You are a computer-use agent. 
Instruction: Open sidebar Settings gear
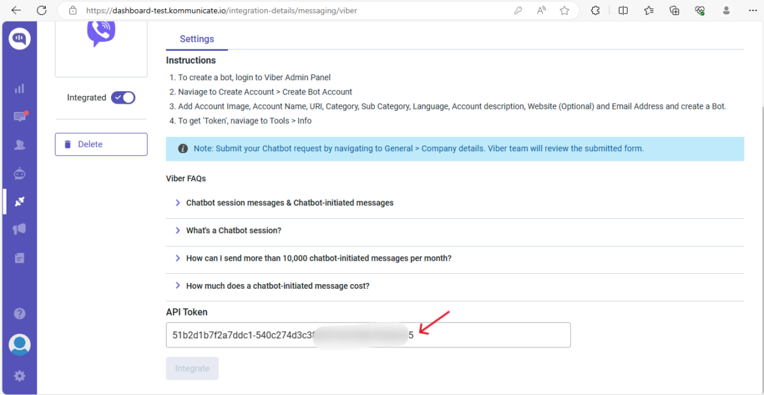point(19,375)
